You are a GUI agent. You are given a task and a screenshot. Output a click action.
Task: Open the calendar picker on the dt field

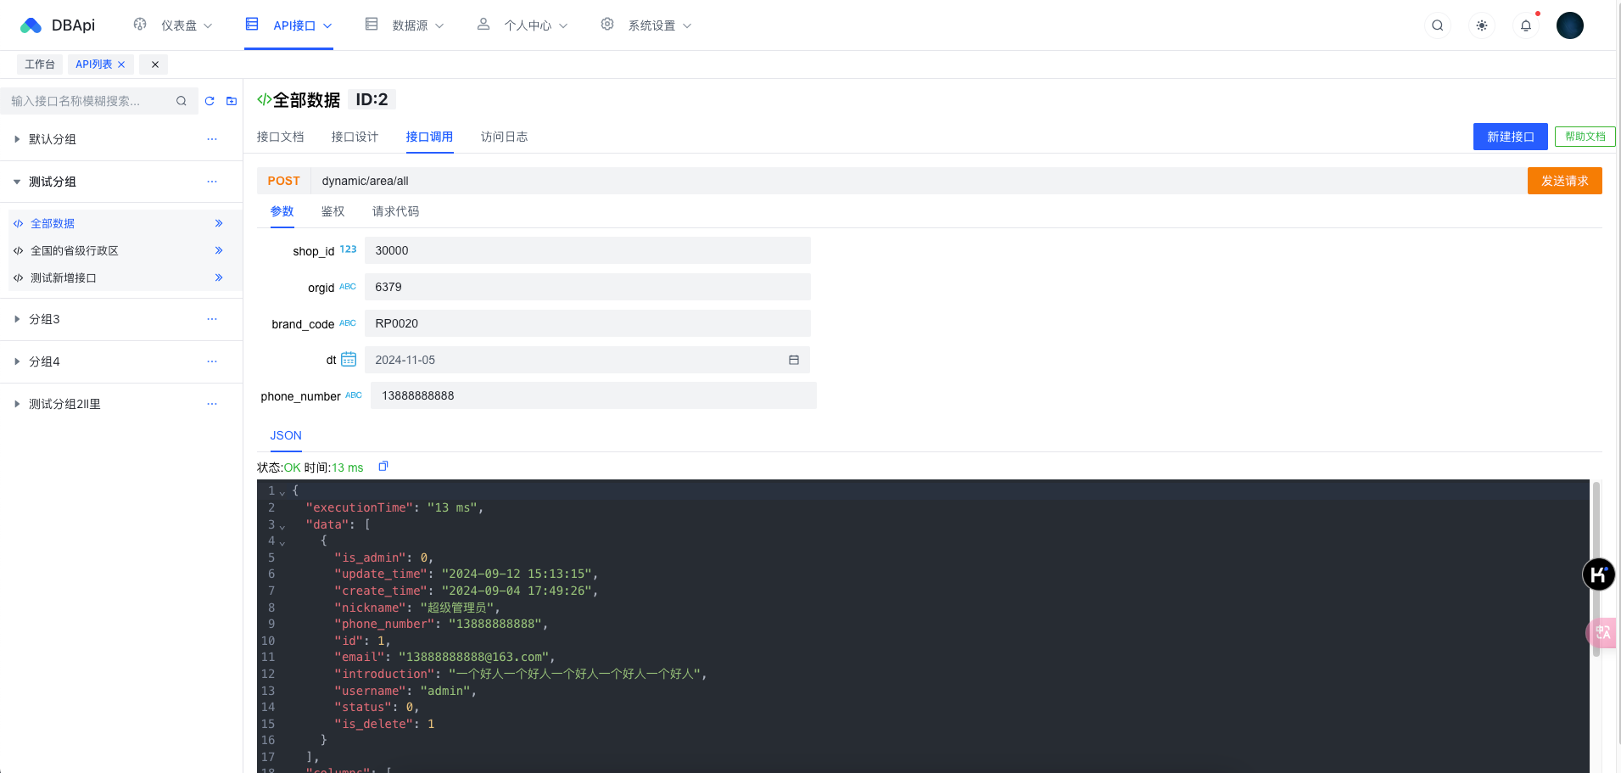point(794,360)
